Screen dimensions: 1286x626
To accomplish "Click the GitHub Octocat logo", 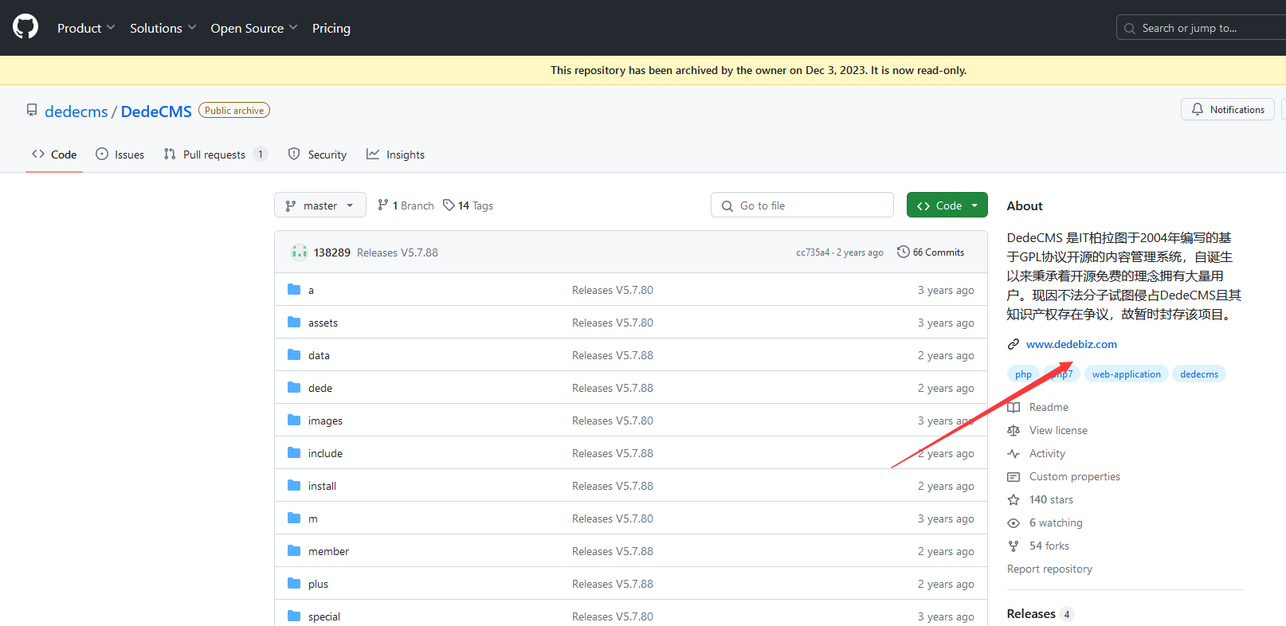I will click(x=25, y=26).
